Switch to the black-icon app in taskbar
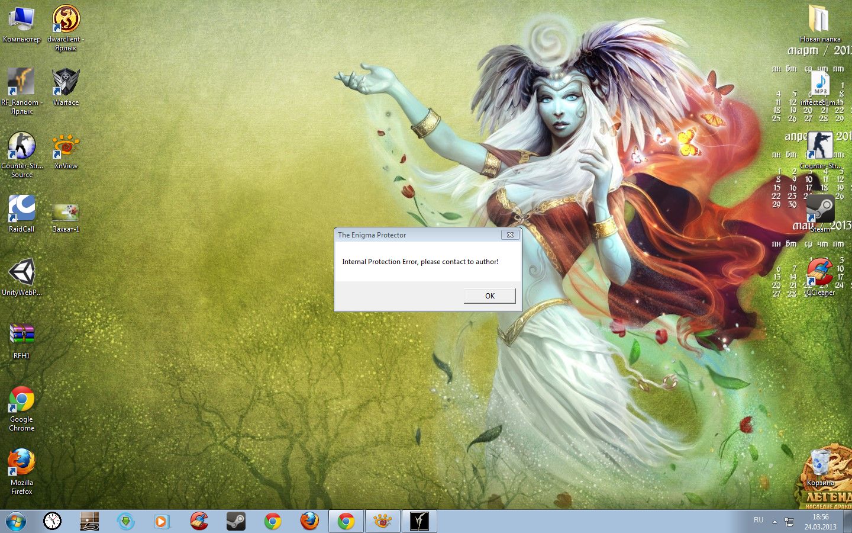The height and width of the screenshot is (533, 852). tap(419, 521)
